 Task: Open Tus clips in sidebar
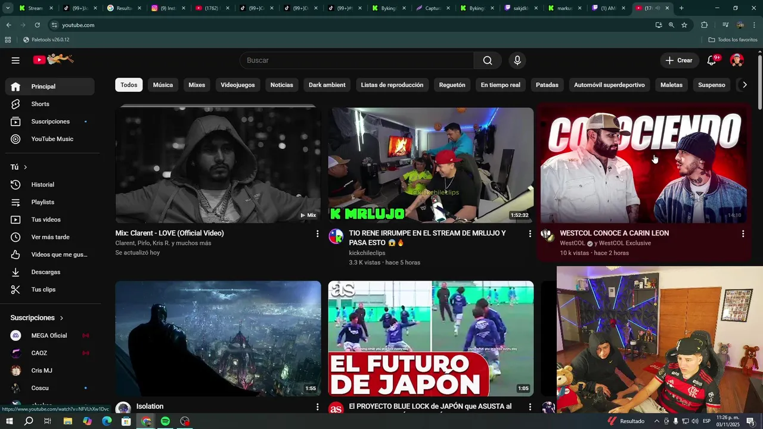pos(50,290)
